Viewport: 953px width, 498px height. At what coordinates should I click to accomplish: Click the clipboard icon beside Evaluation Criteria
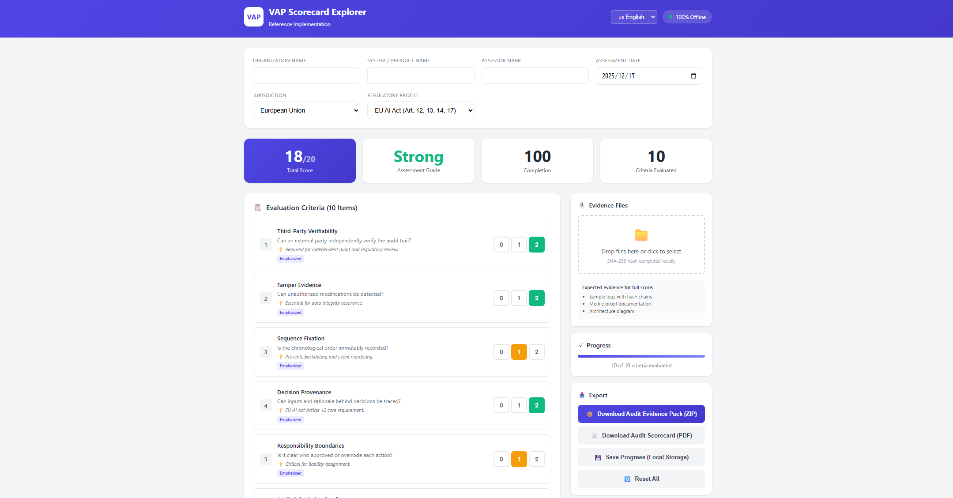pyautogui.click(x=258, y=208)
